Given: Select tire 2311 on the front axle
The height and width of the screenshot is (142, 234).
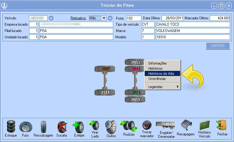Looking at the screenshot, I should tap(105, 93).
